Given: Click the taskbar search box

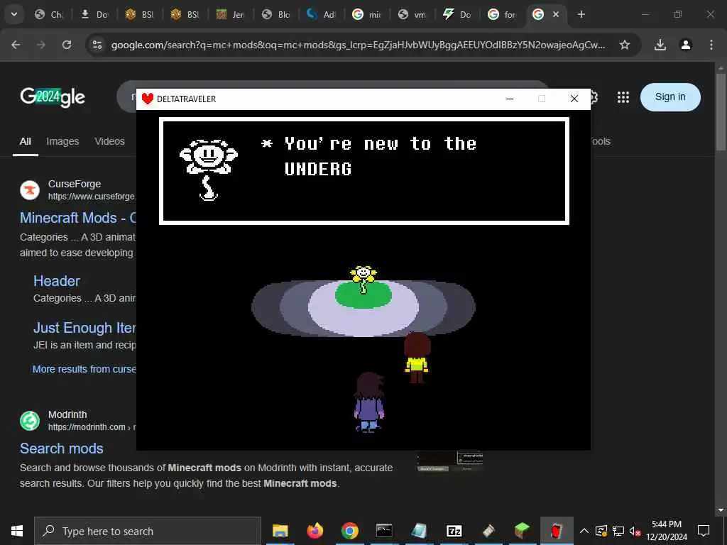Looking at the screenshot, I should click(x=148, y=531).
